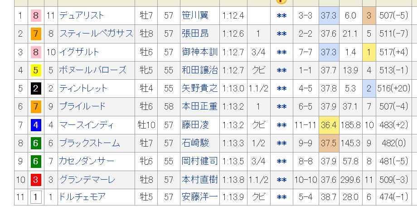Open horse link マースインディ
This screenshot has width=417, height=210.
tap(86, 125)
